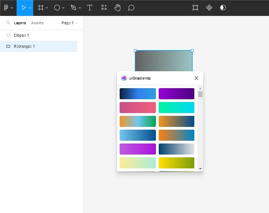269x213 pixels.
Task: Switch to the Layers tab
Action: (x=20, y=23)
